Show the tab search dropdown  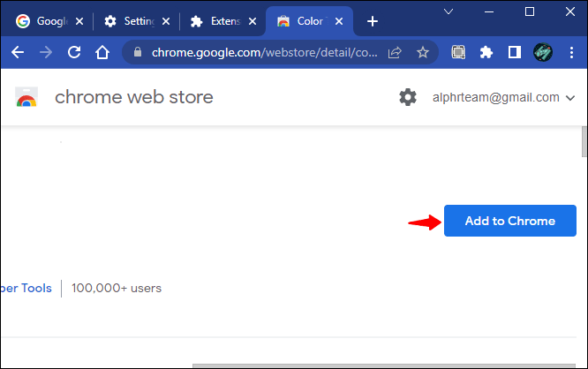click(x=449, y=11)
